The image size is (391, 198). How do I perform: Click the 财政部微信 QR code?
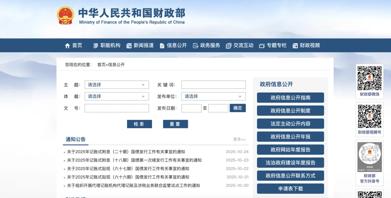tap(370, 78)
